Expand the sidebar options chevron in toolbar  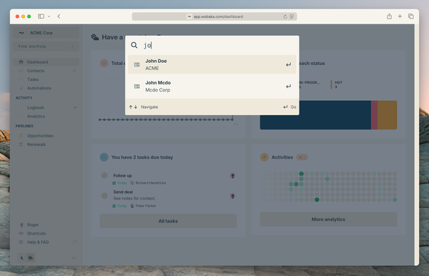pos(49,16)
